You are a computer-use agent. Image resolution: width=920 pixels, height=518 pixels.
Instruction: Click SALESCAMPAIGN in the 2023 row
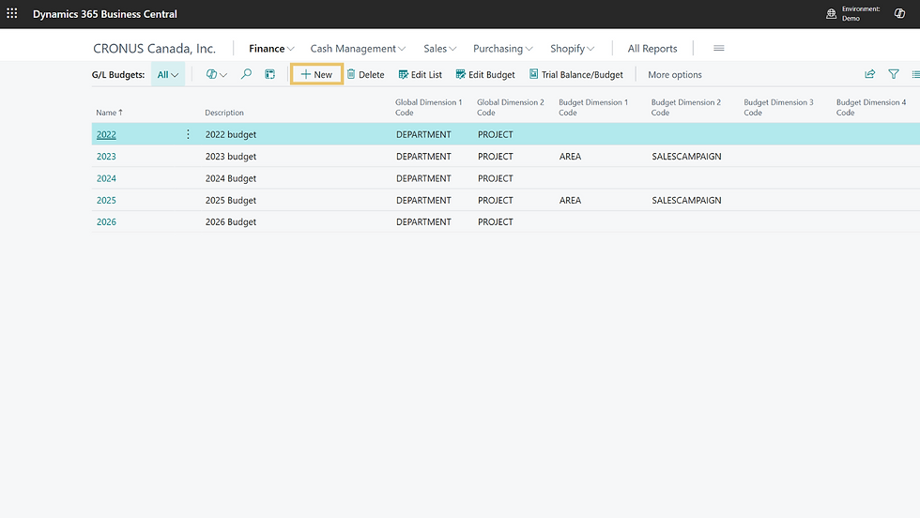[686, 156]
